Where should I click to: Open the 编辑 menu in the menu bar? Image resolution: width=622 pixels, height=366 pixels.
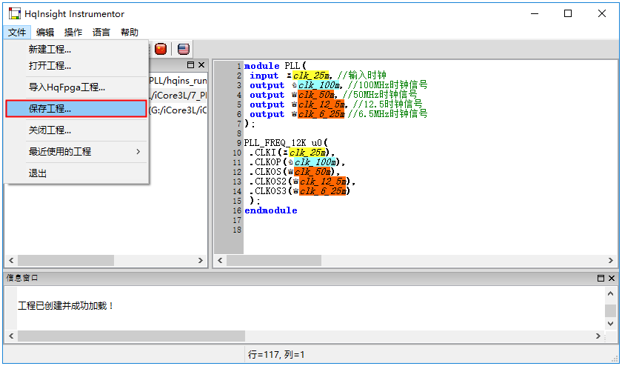coord(45,32)
